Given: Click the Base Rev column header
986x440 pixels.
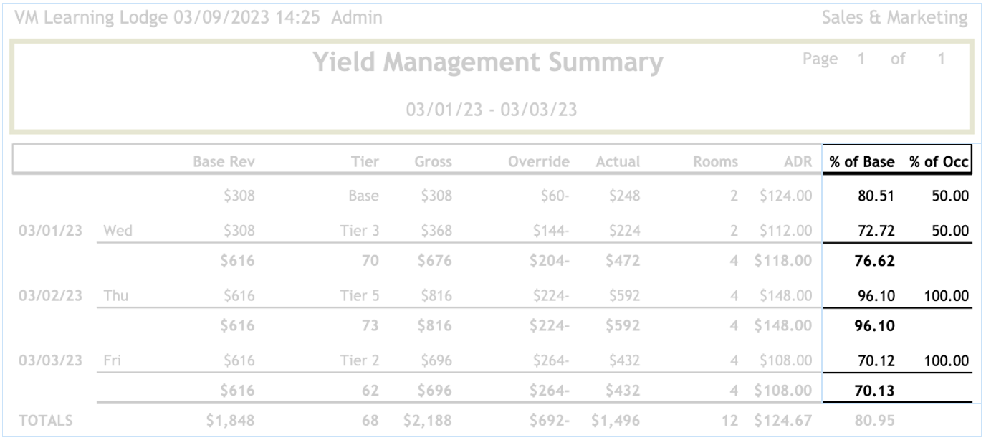Looking at the screenshot, I should [224, 163].
